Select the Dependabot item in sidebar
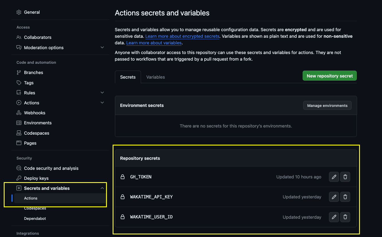Screen dimensions: 382x237 pyautogui.click(x=35, y=218)
